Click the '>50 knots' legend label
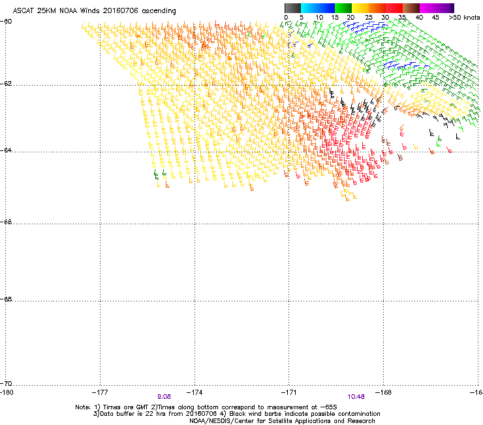This screenshot has width=483, height=425. (x=464, y=18)
